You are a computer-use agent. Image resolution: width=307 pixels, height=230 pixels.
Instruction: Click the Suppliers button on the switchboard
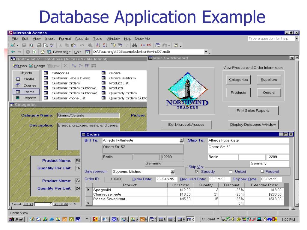pyautogui.click(x=269, y=80)
